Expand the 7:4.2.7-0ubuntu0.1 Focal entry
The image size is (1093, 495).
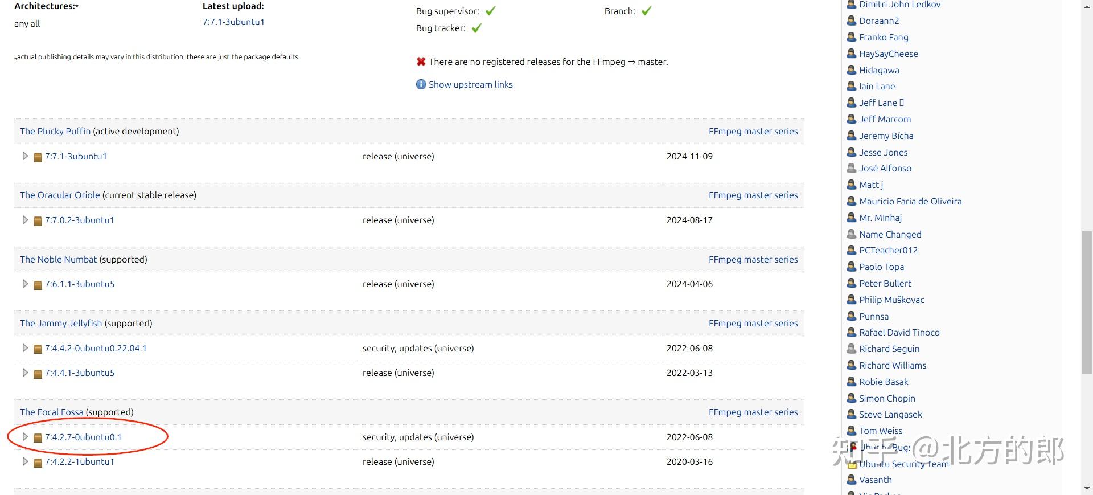click(25, 437)
